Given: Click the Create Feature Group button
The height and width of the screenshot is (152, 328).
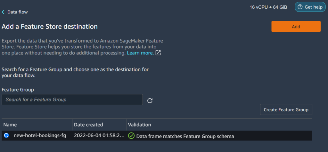Looking at the screenshot, I should click(286, 110).
